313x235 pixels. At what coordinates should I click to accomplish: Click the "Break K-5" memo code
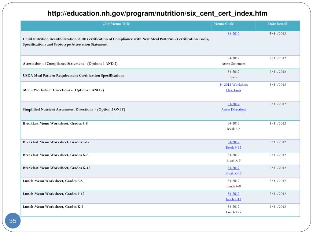[x=233, y=160]
